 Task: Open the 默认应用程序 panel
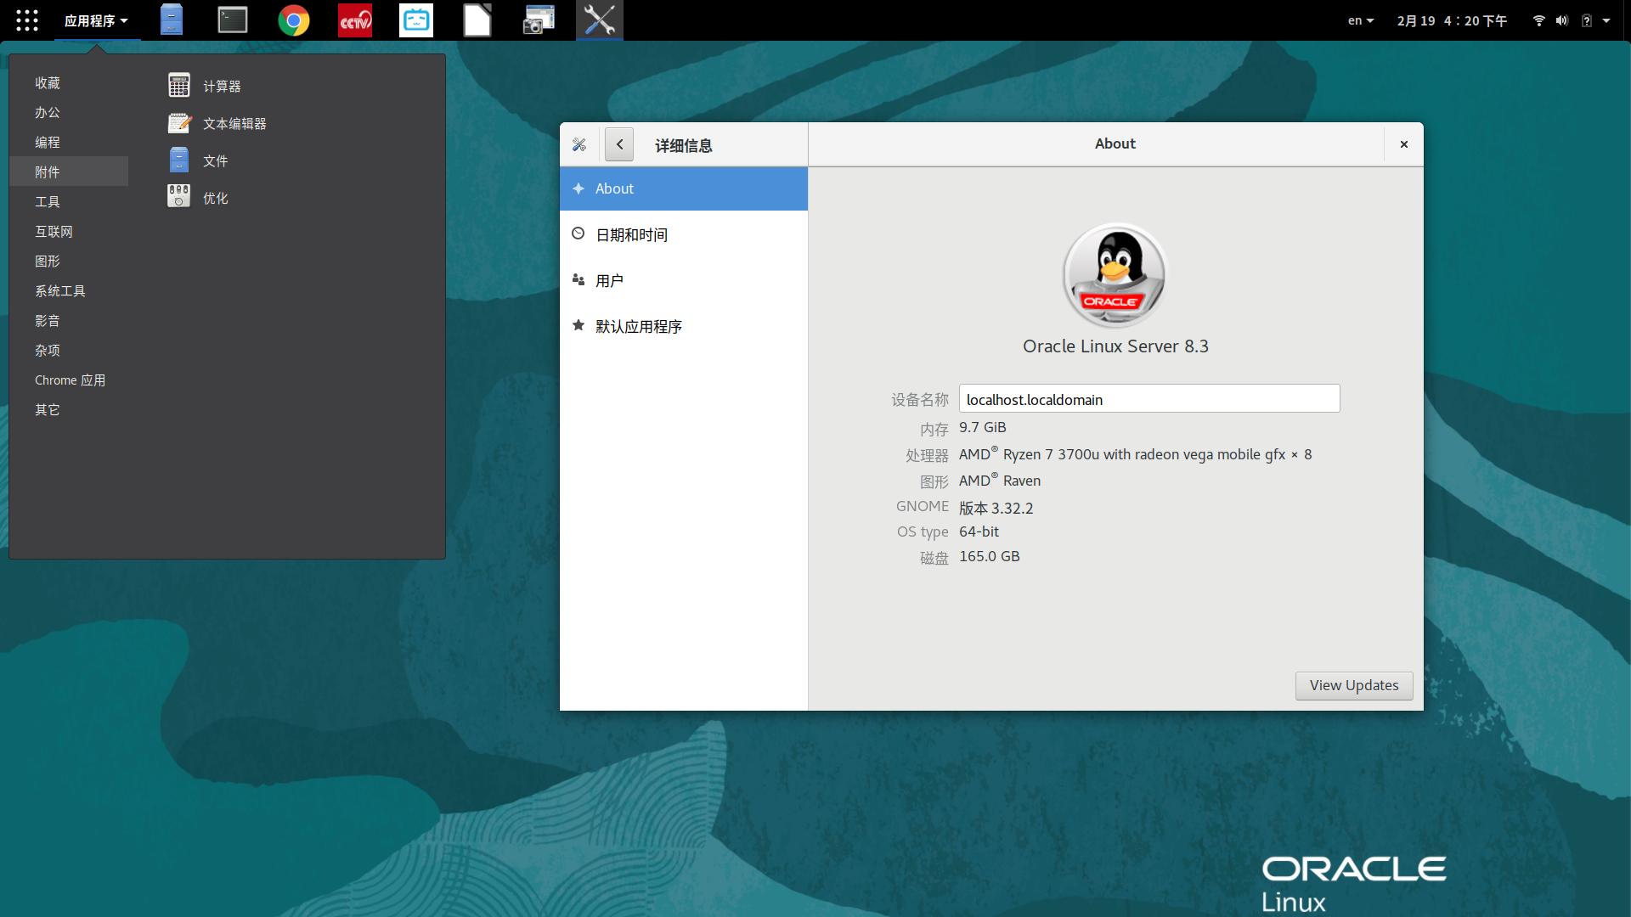point(684,326)
